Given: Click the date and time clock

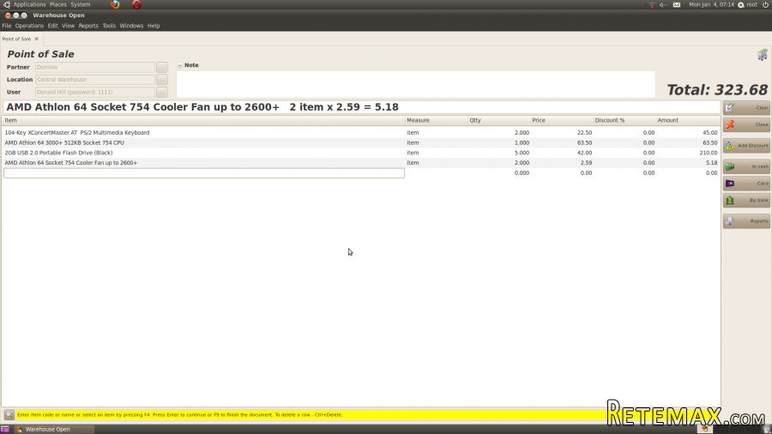Looking at the screenshot, I should point(711,4).
